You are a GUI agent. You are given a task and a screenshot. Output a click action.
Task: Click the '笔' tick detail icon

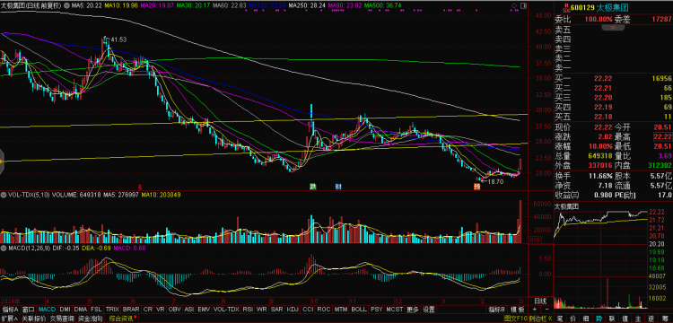[x=560, y=319]
